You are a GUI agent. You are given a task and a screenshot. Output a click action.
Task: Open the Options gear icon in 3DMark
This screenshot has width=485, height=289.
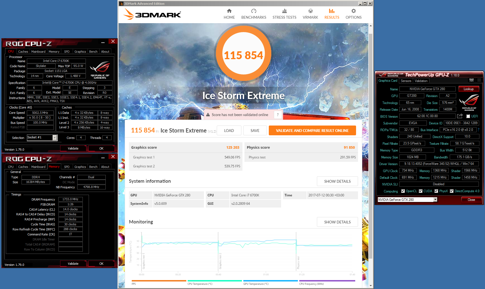pos(354,11)
